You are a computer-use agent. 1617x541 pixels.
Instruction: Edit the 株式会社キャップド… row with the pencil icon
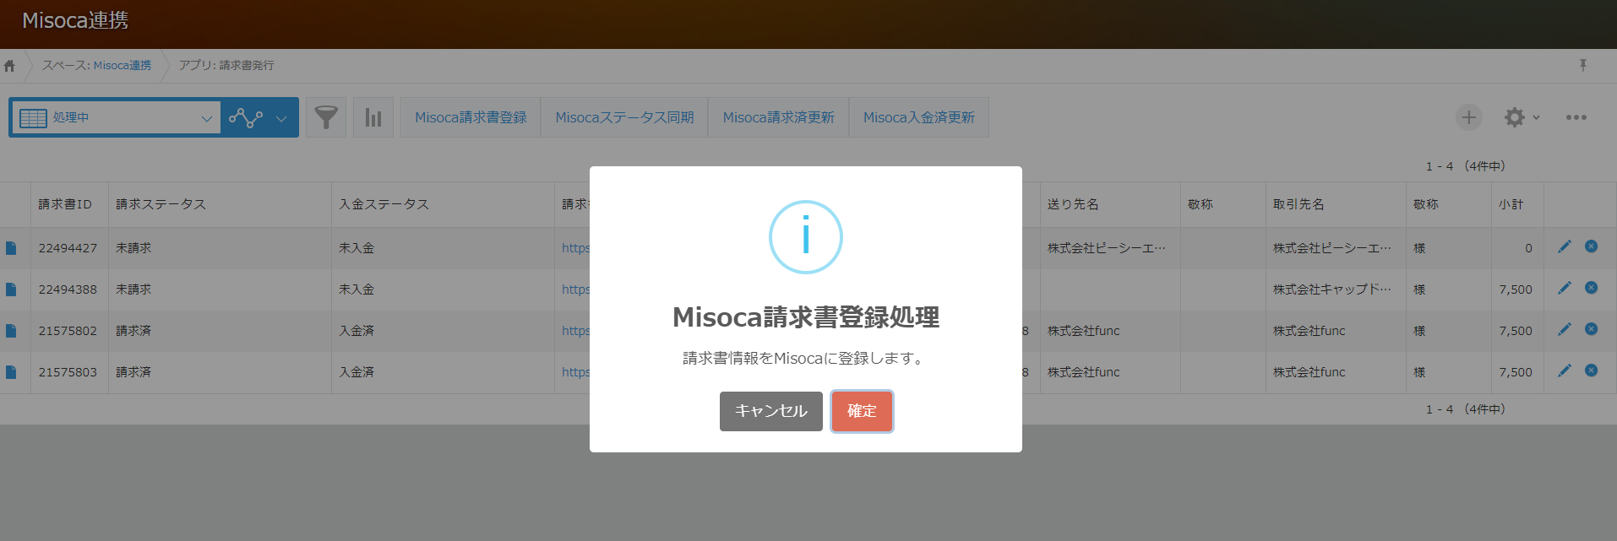[x=1565, y=288]
